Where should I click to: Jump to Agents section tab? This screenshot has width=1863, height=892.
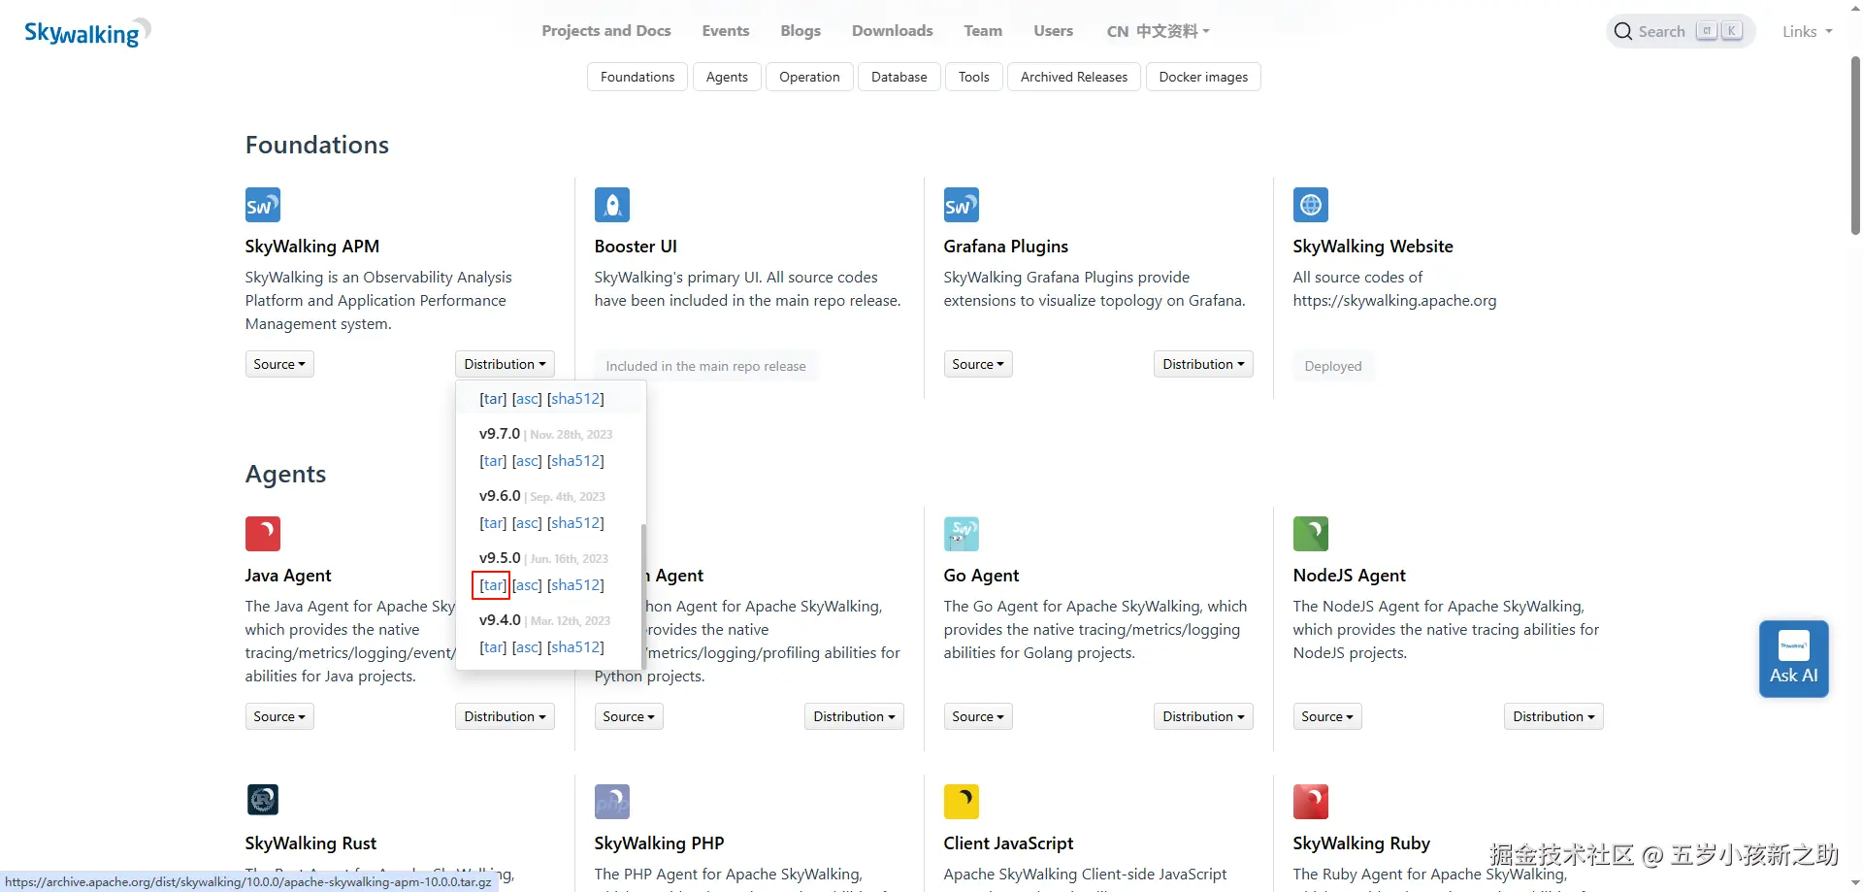pos(727,77)
